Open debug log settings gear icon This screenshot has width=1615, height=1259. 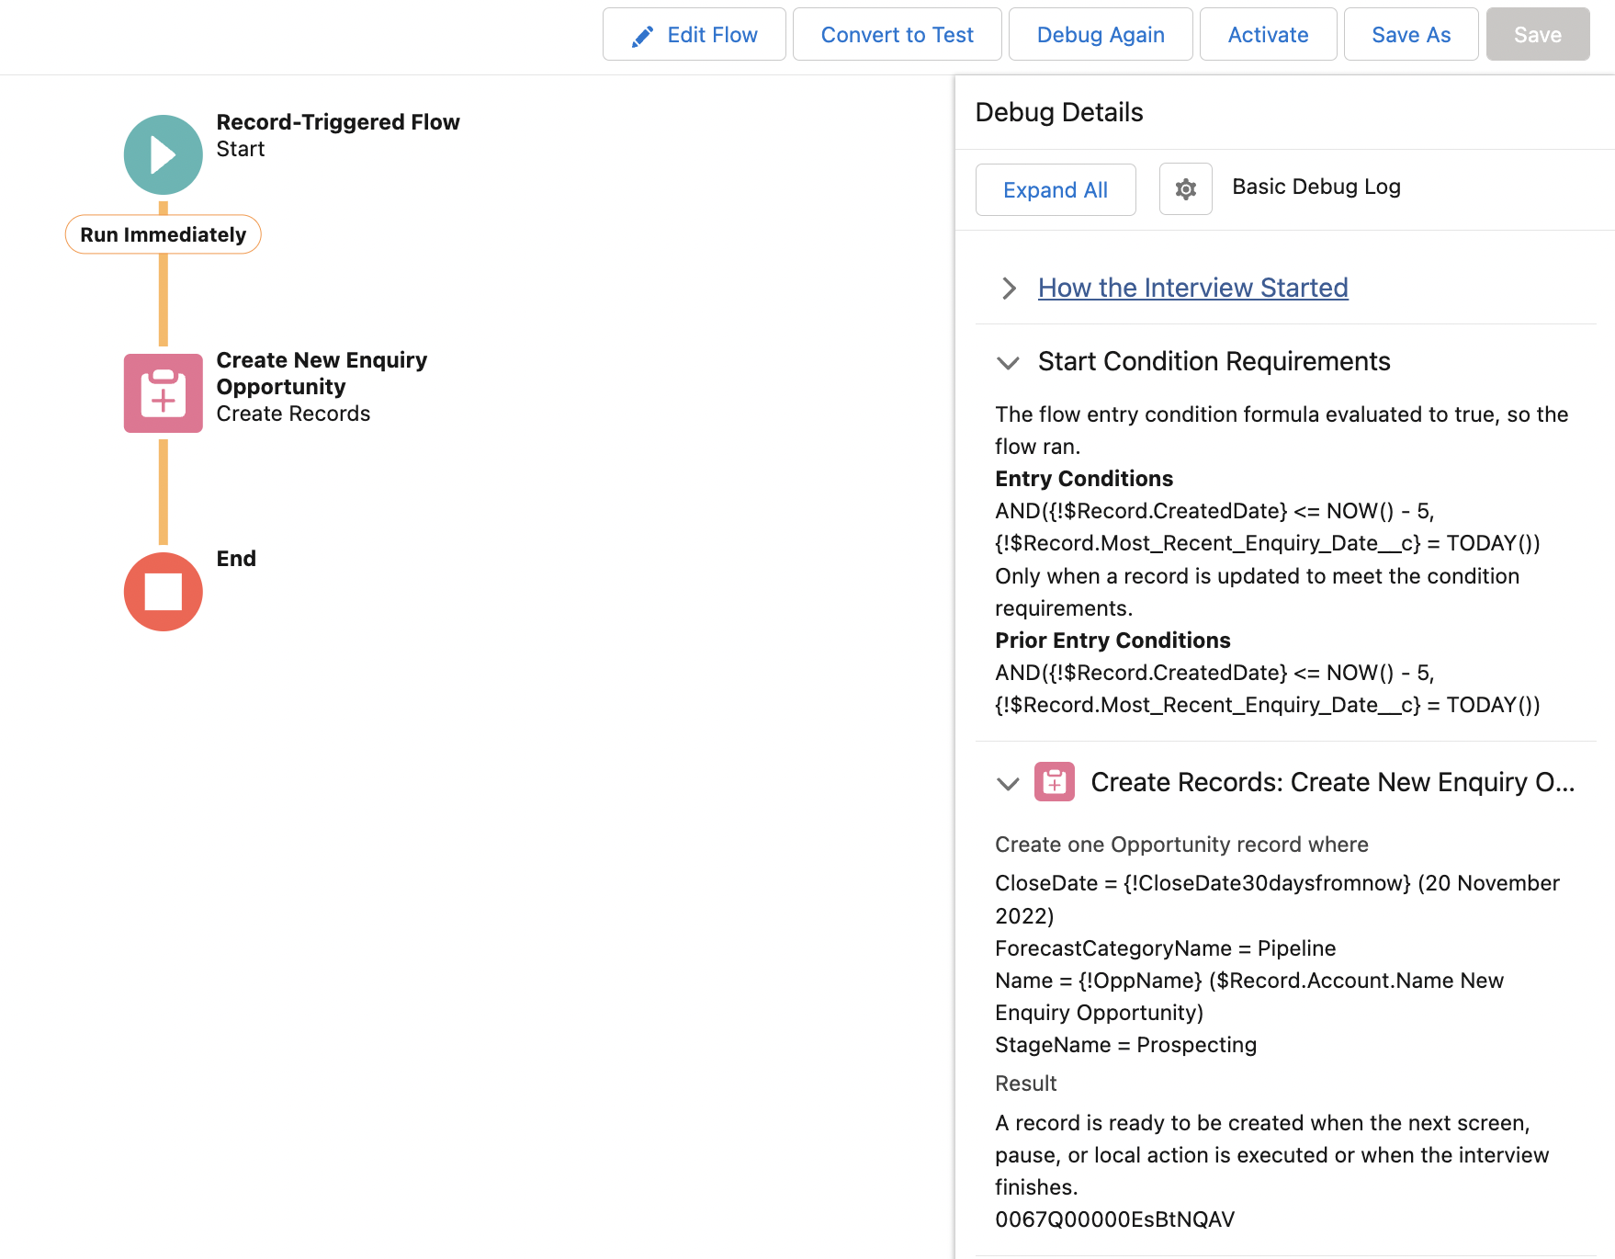tap(1185, 189)
